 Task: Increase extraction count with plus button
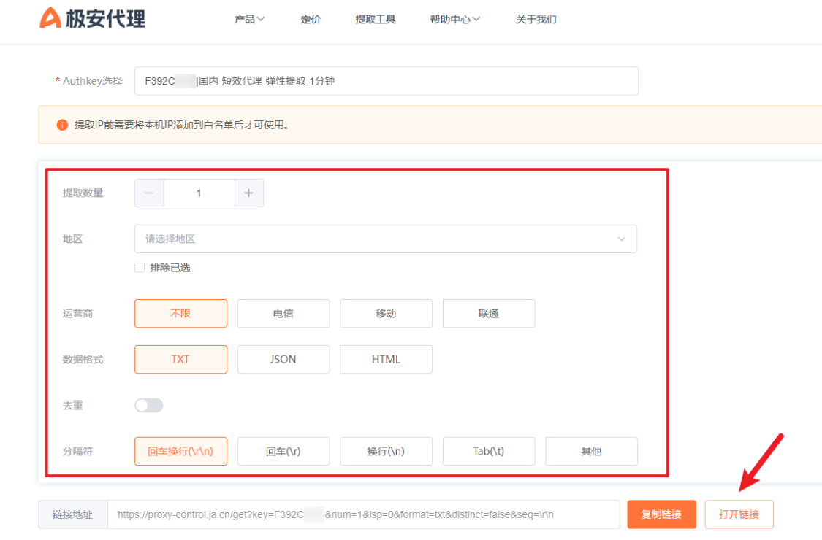[248, 193]
